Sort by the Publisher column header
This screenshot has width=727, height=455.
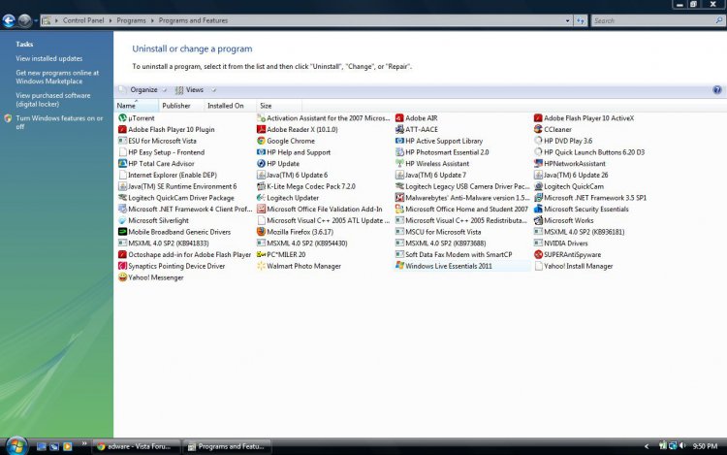tap(181, 106)
